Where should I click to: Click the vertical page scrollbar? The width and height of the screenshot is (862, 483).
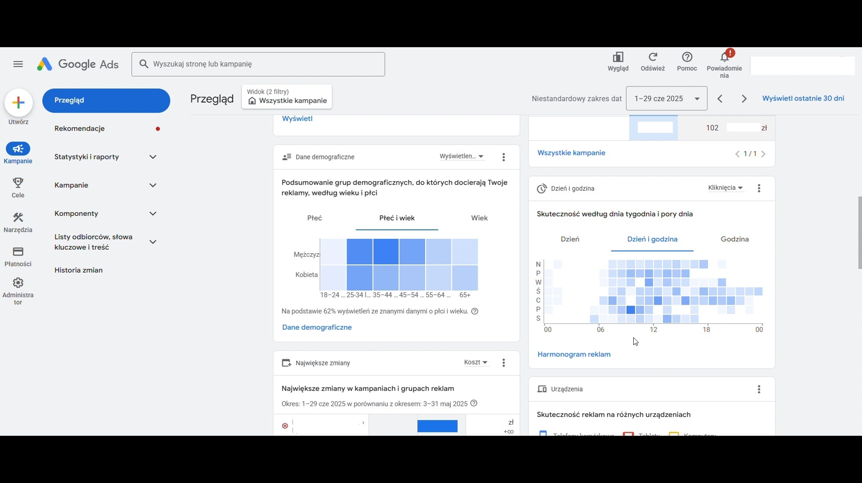[x=859, y=233]
